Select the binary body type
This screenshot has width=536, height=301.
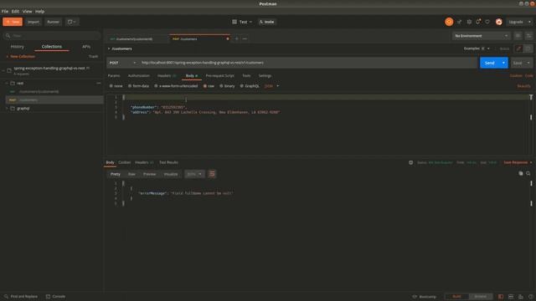tap(227, 86)
